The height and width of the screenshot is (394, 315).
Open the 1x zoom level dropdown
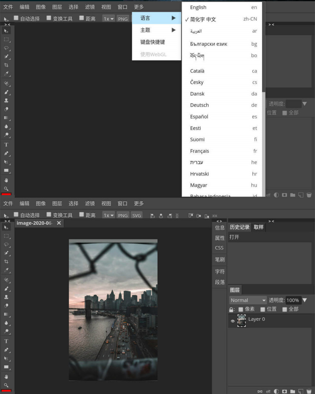click(108, 215)
